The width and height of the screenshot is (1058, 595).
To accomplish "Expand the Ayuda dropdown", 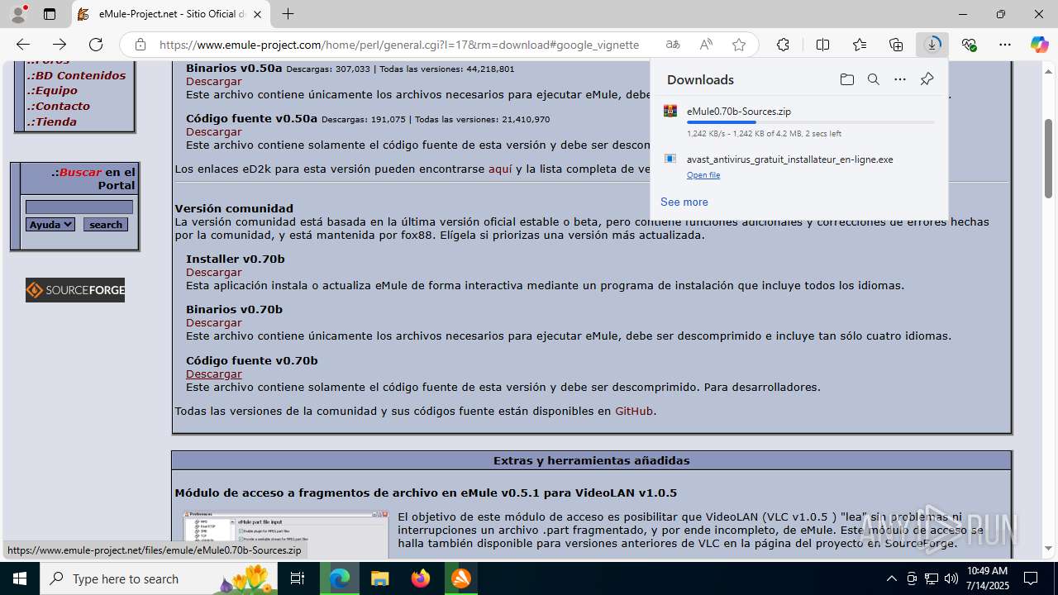I will pos(50,225).
